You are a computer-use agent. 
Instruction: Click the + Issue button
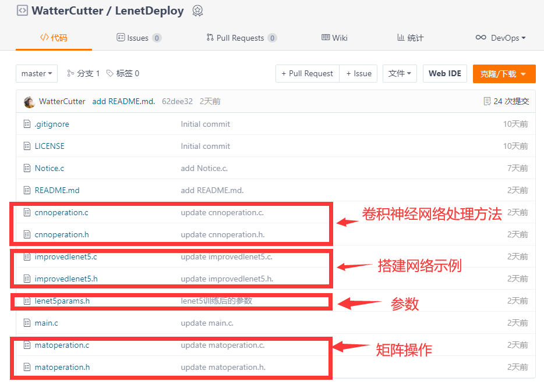click(358, 73)
